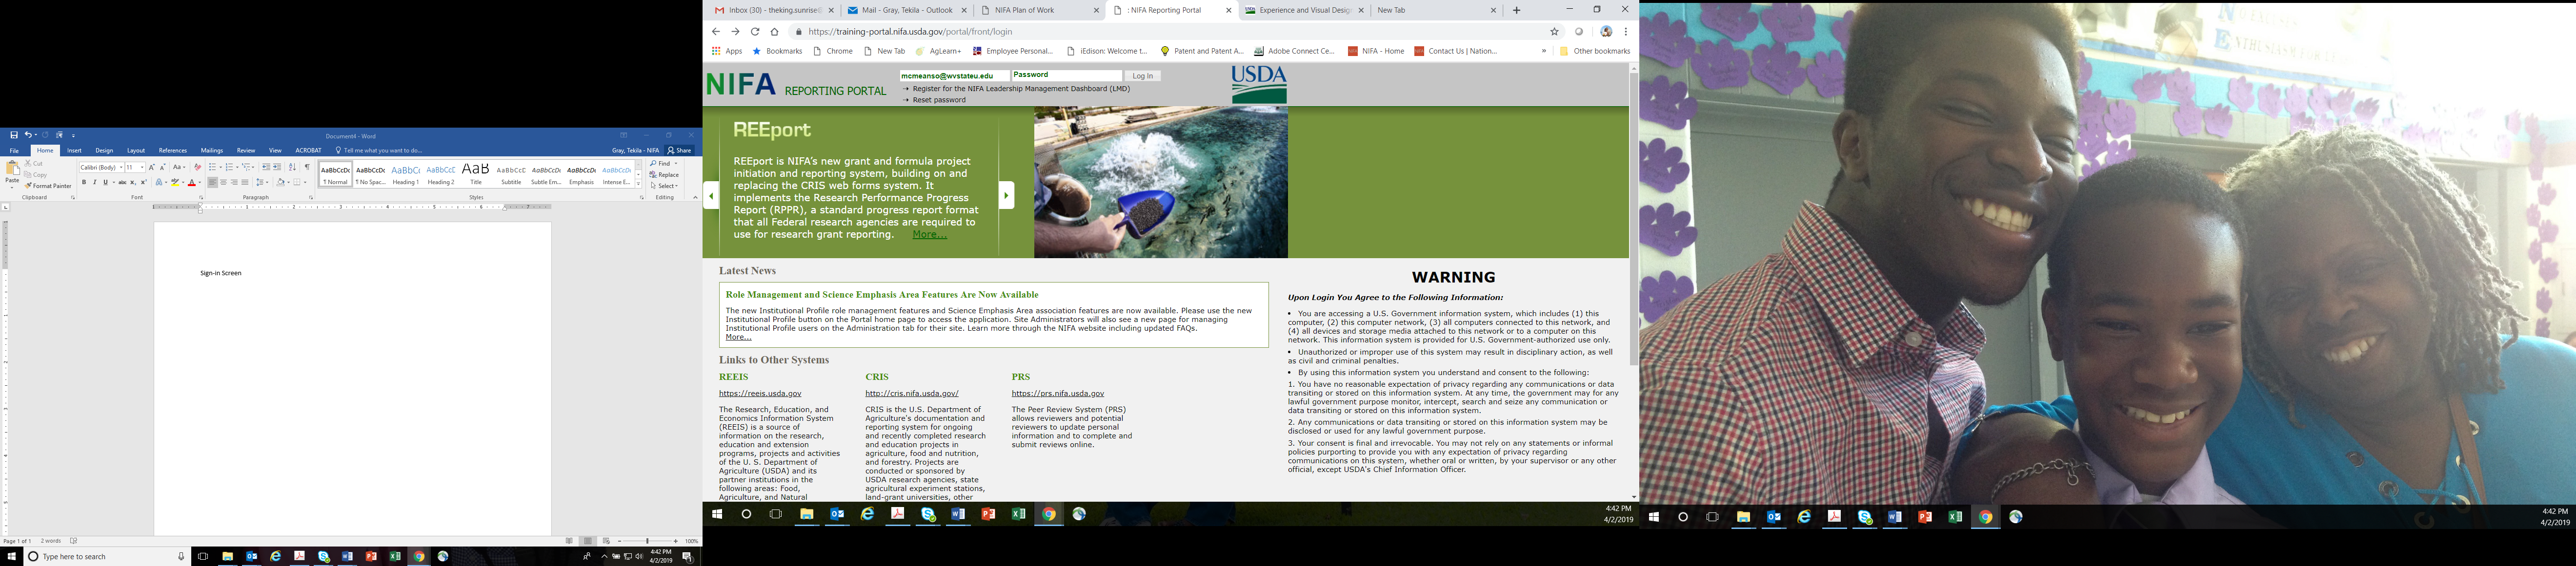The width and height of the screenshot is (2576, 566).
Task: Open the font name dropdown
Action: 120,168
